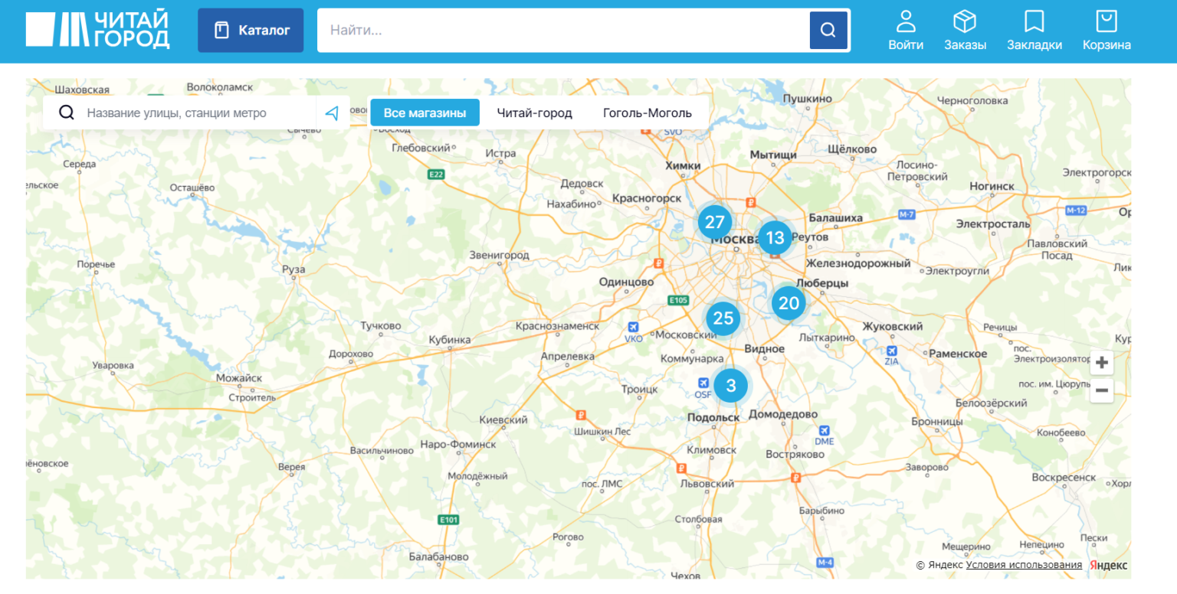1177x594 pixels.
Task: Select the Все магазины filter tab
Action: [x=425, y=113]
